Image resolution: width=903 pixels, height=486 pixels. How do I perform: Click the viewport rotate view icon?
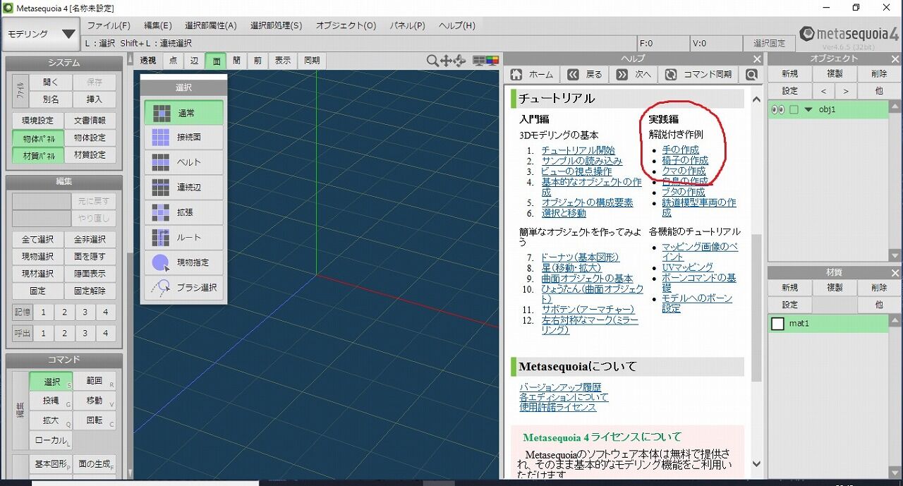click(x=460, y=61)
